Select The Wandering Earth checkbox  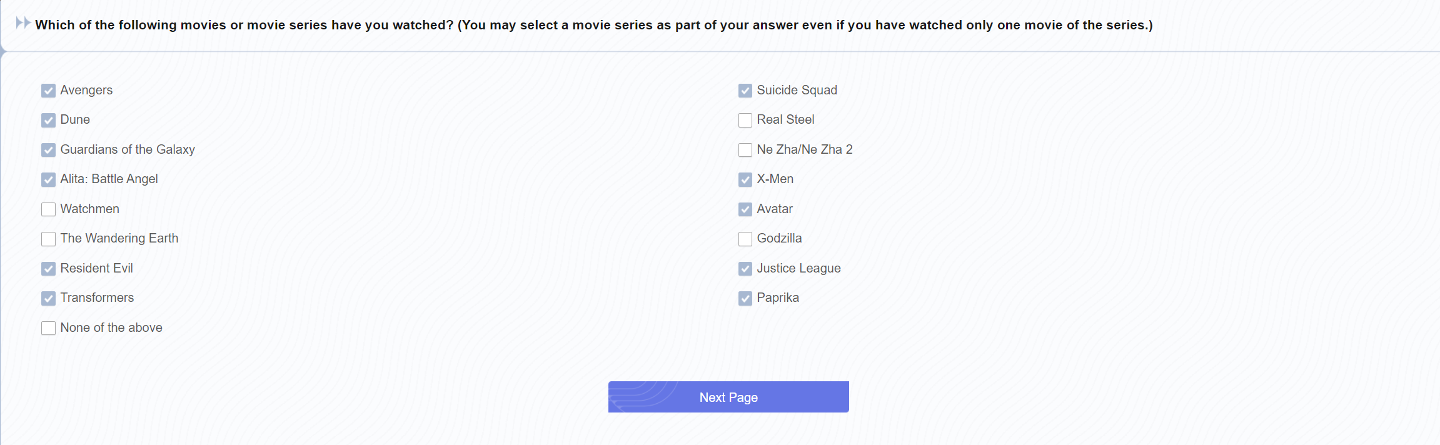[x=48, y=239]
